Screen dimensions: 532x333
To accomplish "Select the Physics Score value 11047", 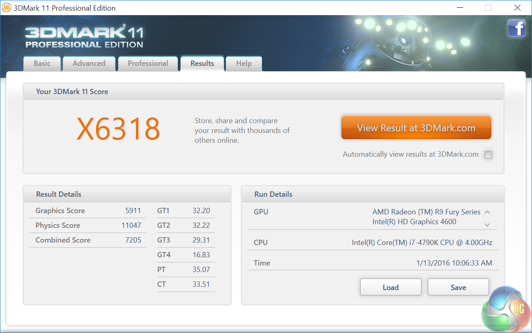I will (131, 225).
